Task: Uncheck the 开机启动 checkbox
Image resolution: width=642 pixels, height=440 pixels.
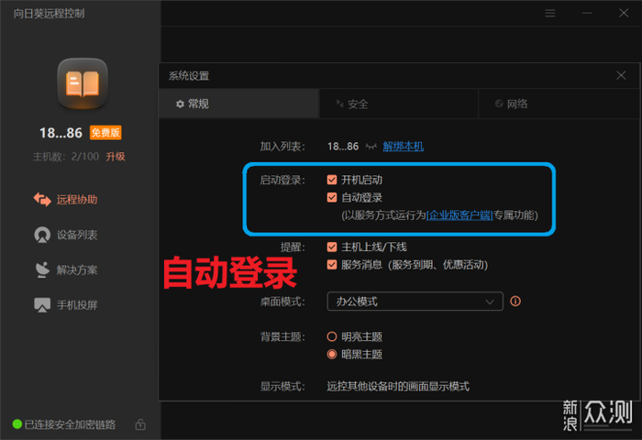Action: point(332,180)
